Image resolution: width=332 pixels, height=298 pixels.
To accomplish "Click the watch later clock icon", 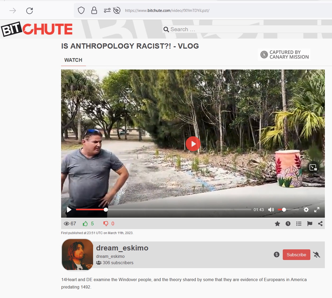I will tap(288, 224).
